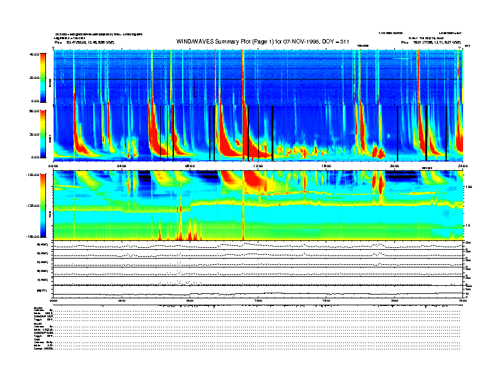Click the |B|(nT) line plot label
The height and width of the screenshot is (386, 499).
pyautogui.click(x=42, y=291)
